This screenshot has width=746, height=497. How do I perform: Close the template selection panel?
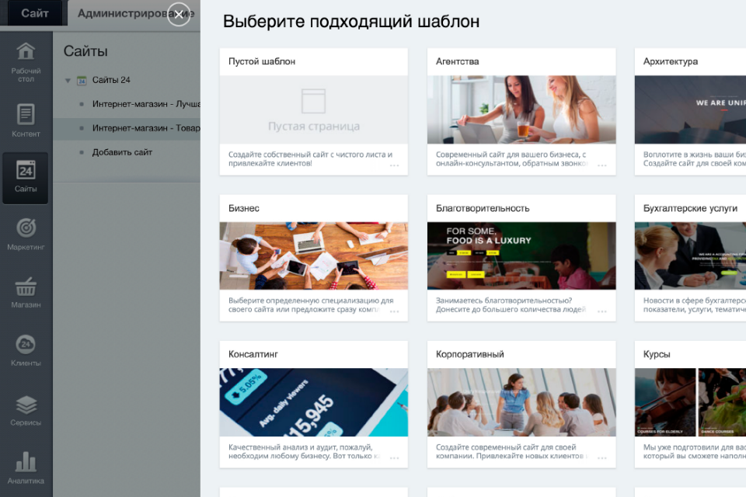click(x=179, y=14)
